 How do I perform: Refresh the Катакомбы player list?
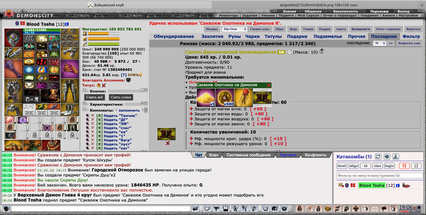[378, 157]
